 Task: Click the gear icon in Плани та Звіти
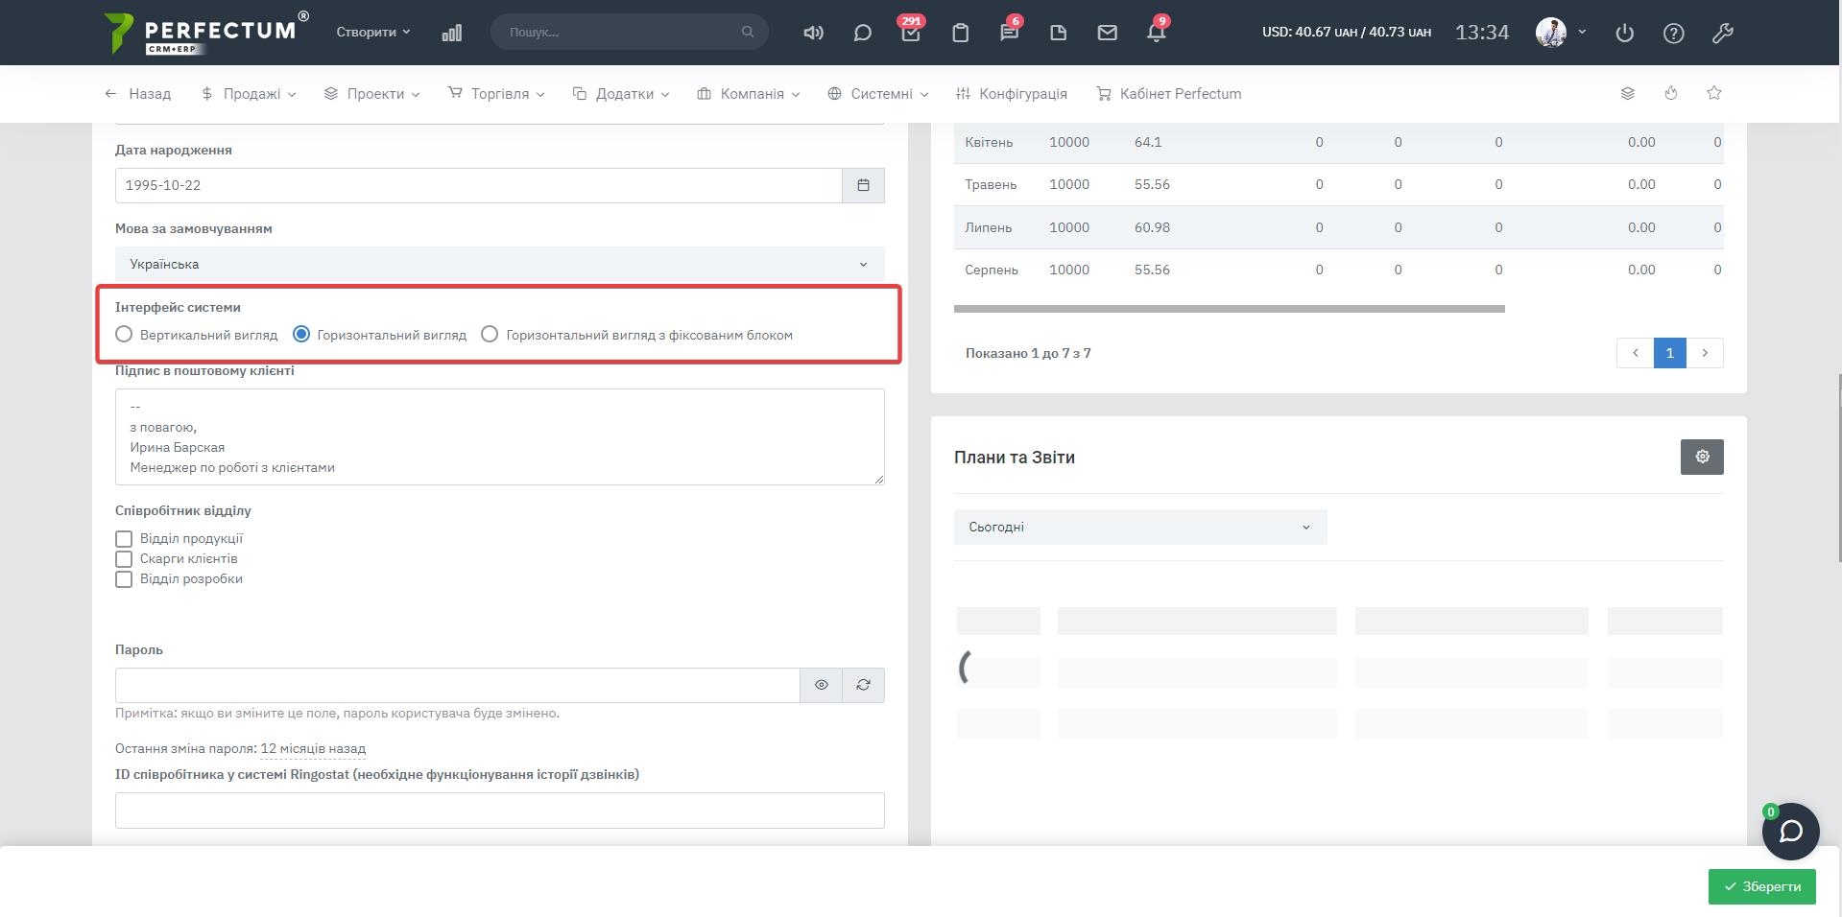click(x=1701, y=457)
